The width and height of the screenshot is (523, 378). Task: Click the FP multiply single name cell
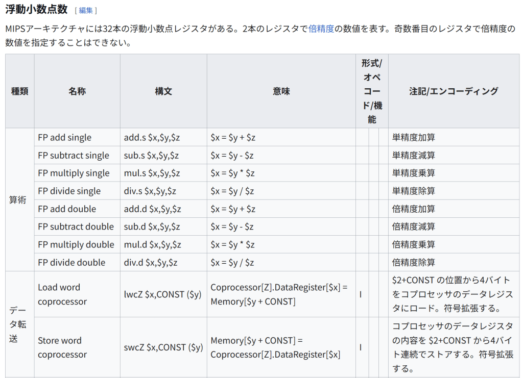pyautogui.click(x=74, y=173)
